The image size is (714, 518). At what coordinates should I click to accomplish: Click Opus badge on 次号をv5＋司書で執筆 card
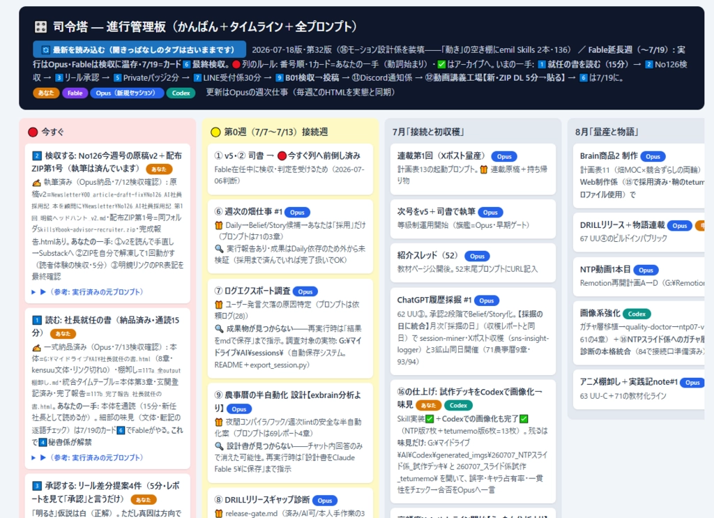tap(490, 212)
